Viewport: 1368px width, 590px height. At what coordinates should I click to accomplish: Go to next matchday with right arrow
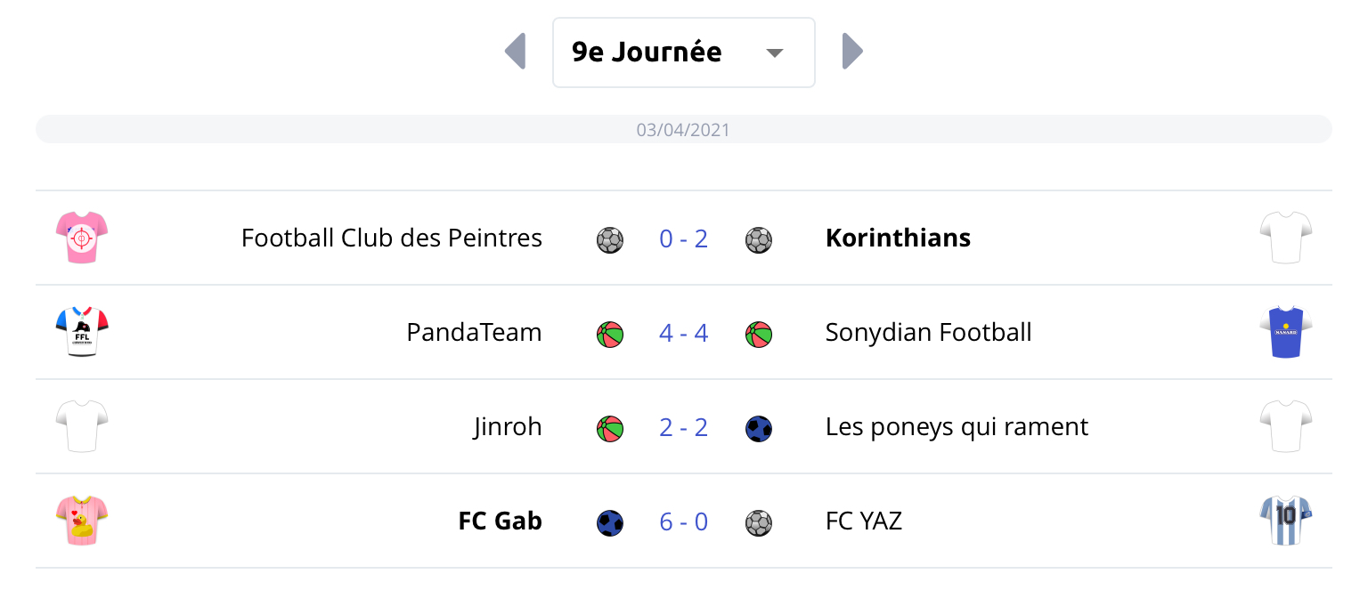click(852, 52)
